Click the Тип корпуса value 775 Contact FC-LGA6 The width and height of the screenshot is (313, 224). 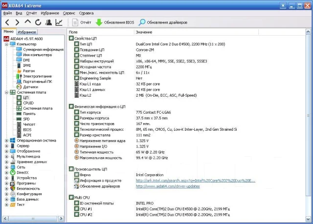(x=153, y=112)
